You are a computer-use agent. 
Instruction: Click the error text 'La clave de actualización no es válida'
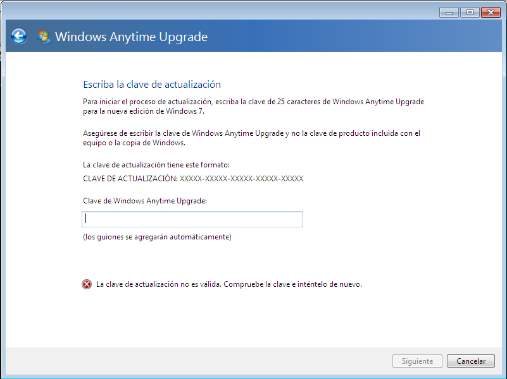point(159,284)
